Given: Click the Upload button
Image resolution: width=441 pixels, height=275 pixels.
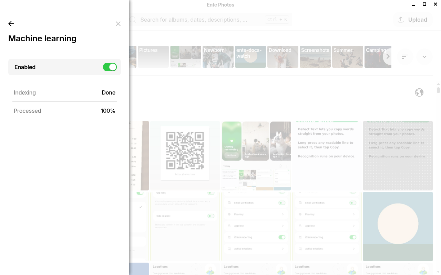Looking at the screenshot, I should [x=412, y=20].
